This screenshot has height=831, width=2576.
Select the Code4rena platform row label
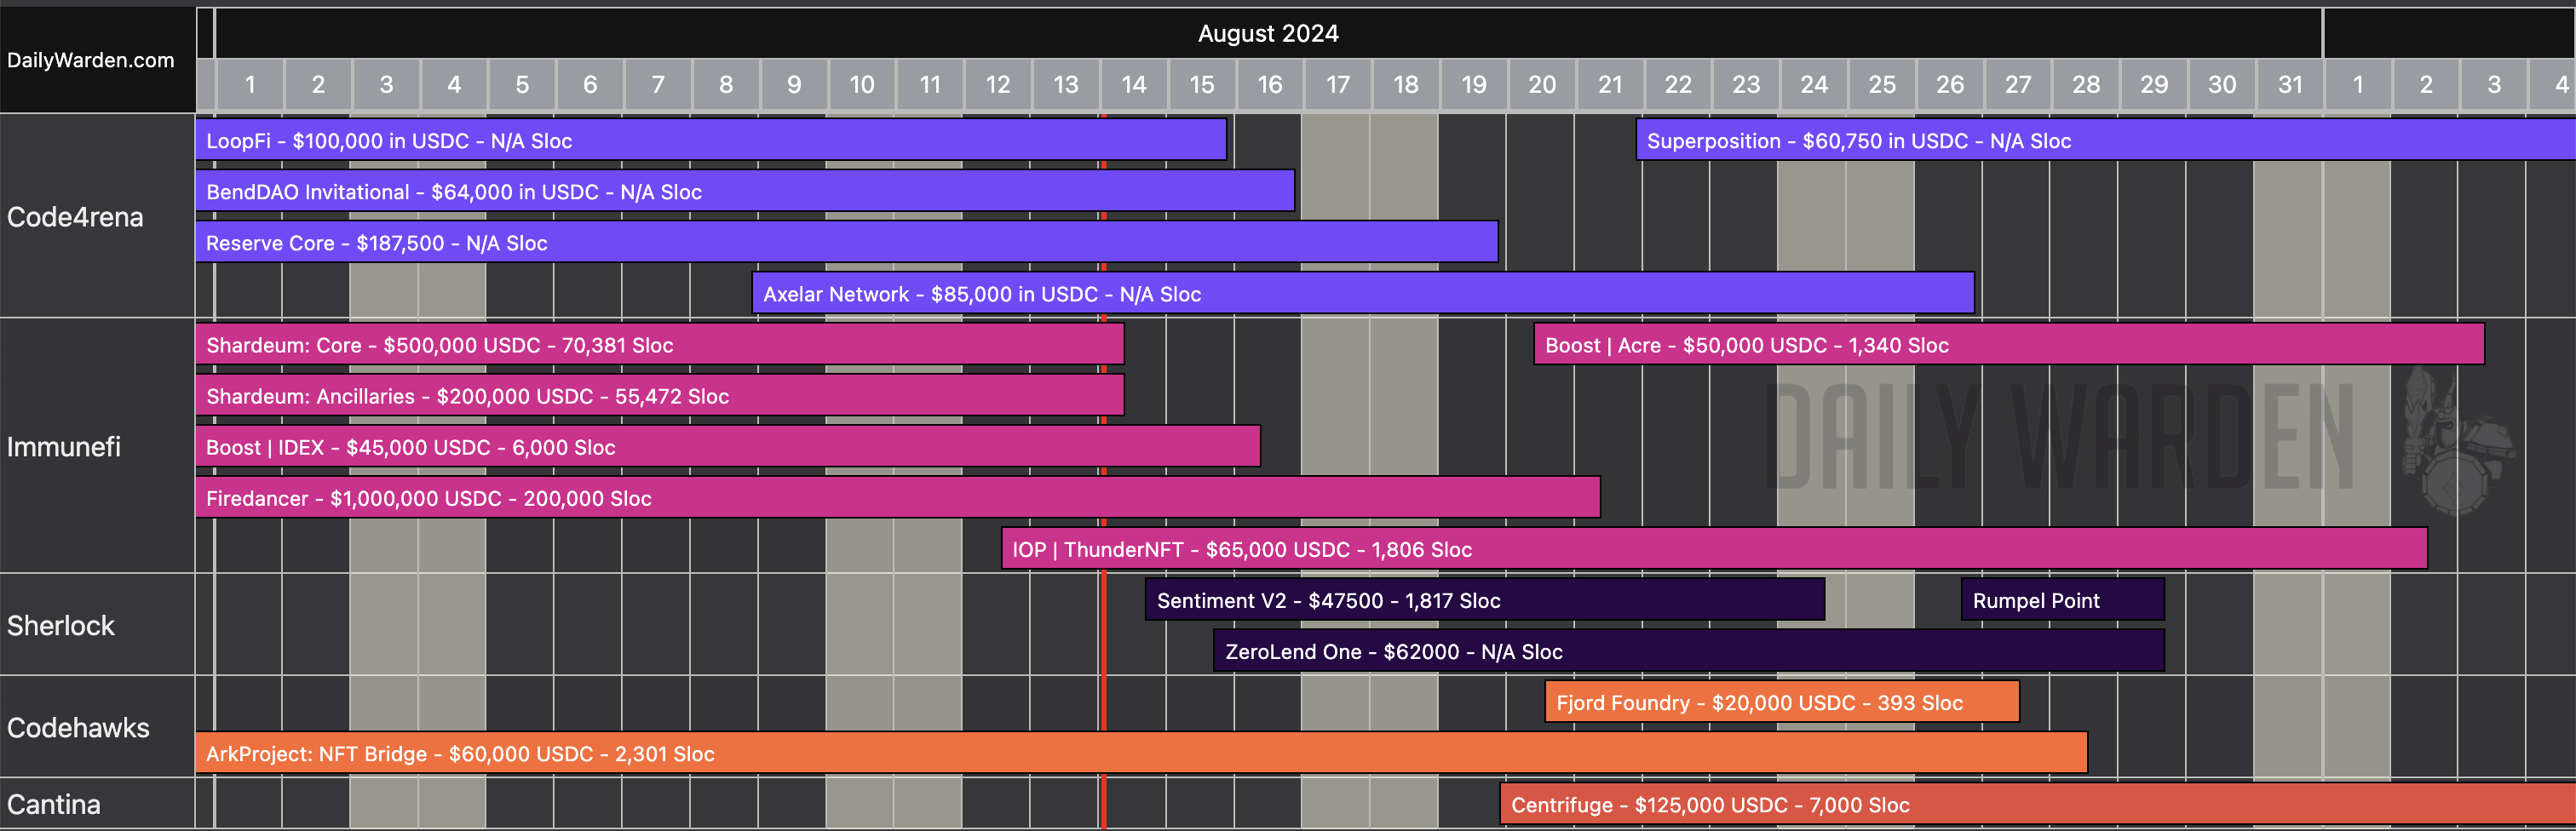(x=75, y=216)
